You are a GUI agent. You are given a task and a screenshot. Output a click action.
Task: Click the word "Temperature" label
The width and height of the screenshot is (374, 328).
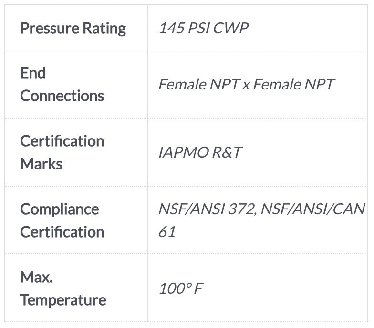pos(63,300)
